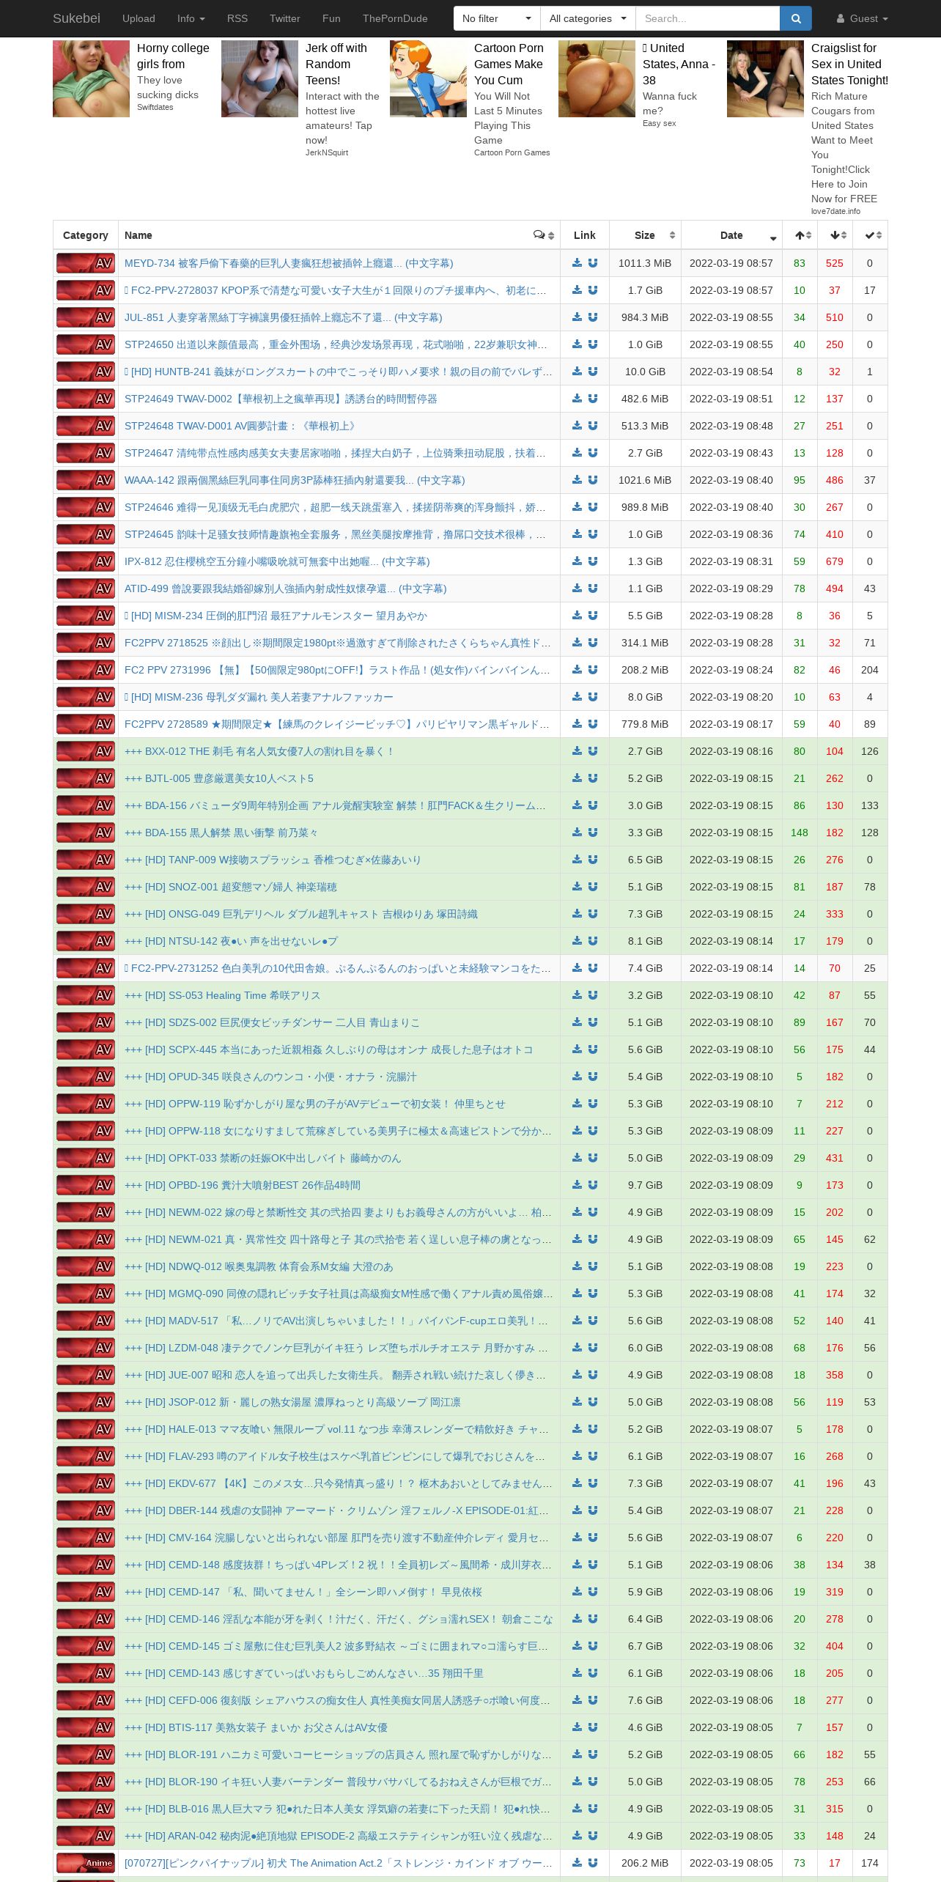
Task: Focus the Search input field
Action: pos(707,18)
